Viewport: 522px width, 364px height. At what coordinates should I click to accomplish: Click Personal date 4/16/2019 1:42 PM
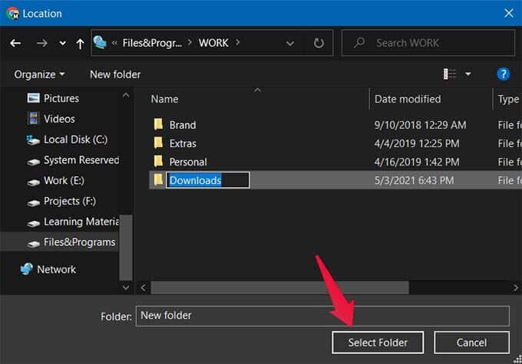tap(417, 162)
